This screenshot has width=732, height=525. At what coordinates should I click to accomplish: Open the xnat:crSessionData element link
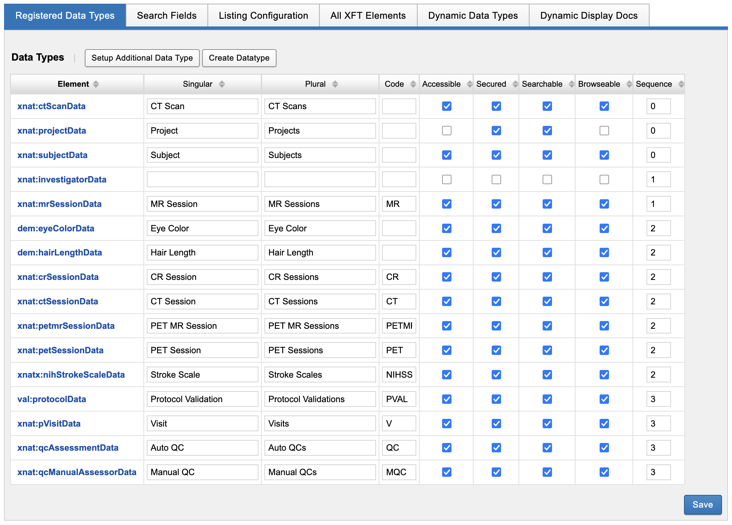click(x=58, y=277)
